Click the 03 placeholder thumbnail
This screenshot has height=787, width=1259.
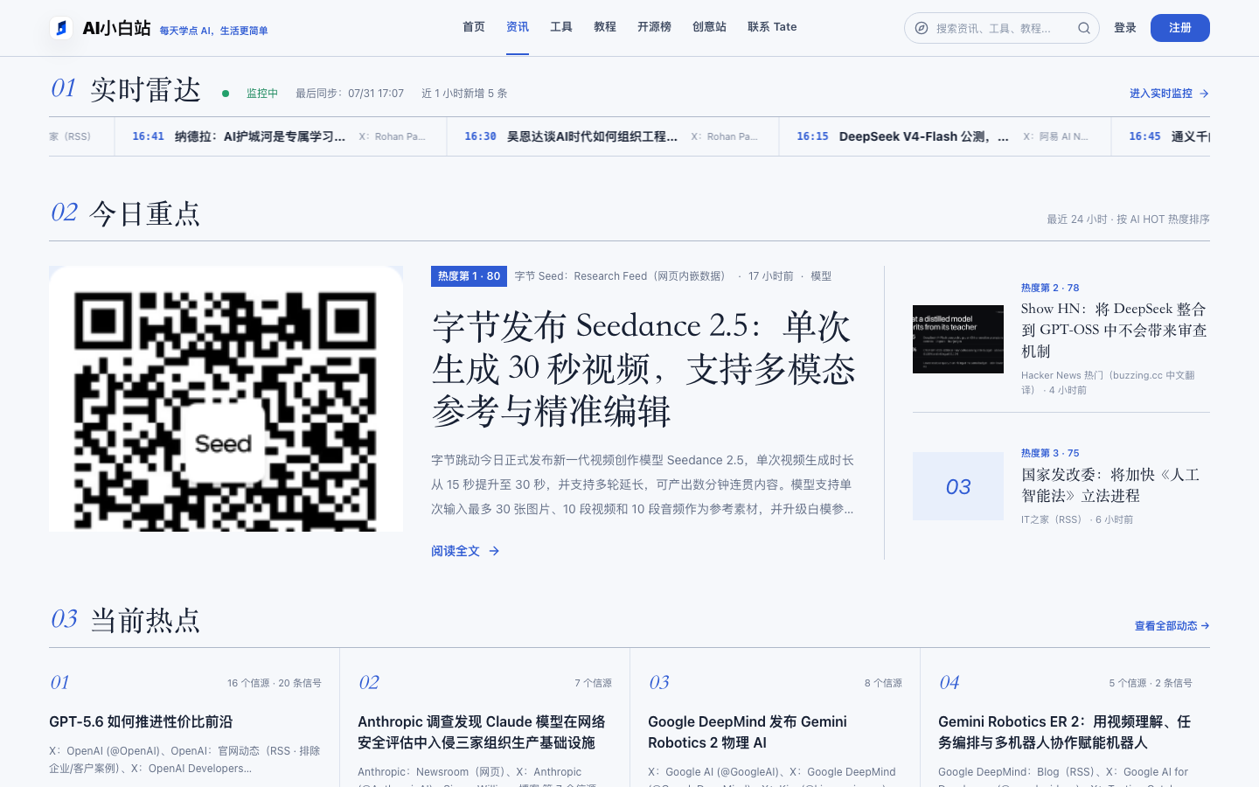(x=958, y=486)
